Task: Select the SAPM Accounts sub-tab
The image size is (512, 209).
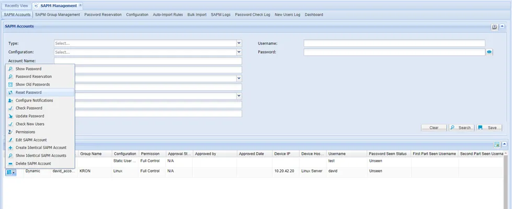Action: pos(17,15)
